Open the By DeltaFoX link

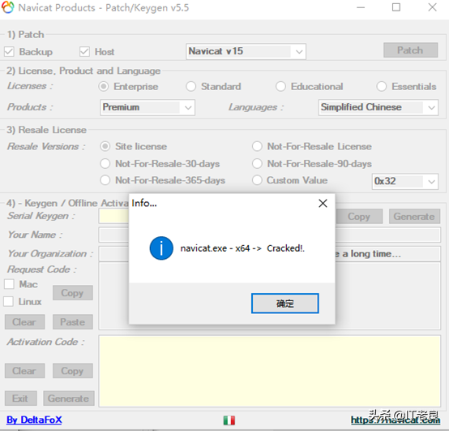click(x=34, y=420)
